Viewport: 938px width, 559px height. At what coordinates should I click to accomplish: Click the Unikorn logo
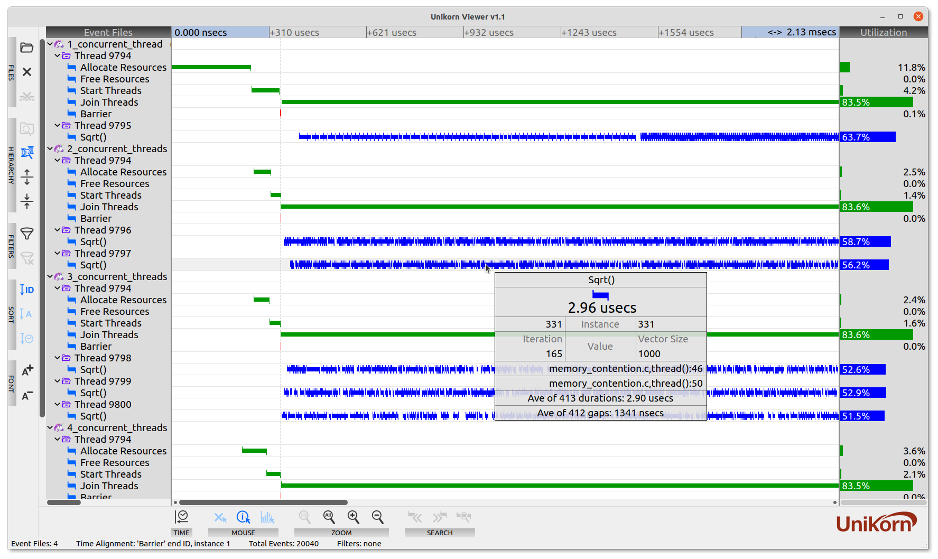[877, 523]
